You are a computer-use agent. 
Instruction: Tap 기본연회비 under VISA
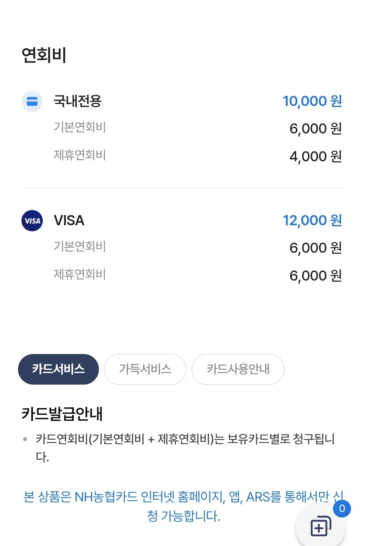pyautogui.click(x=80, y=246)
